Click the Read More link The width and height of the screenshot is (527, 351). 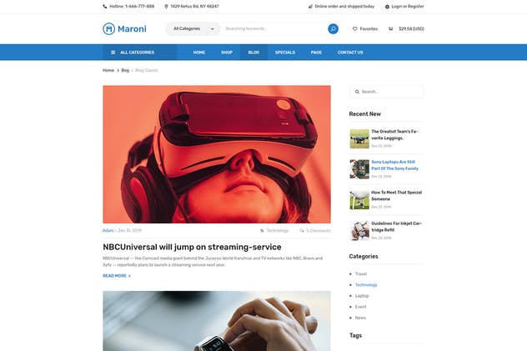click(116, 275)
